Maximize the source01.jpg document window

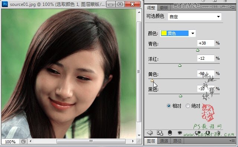120,4
